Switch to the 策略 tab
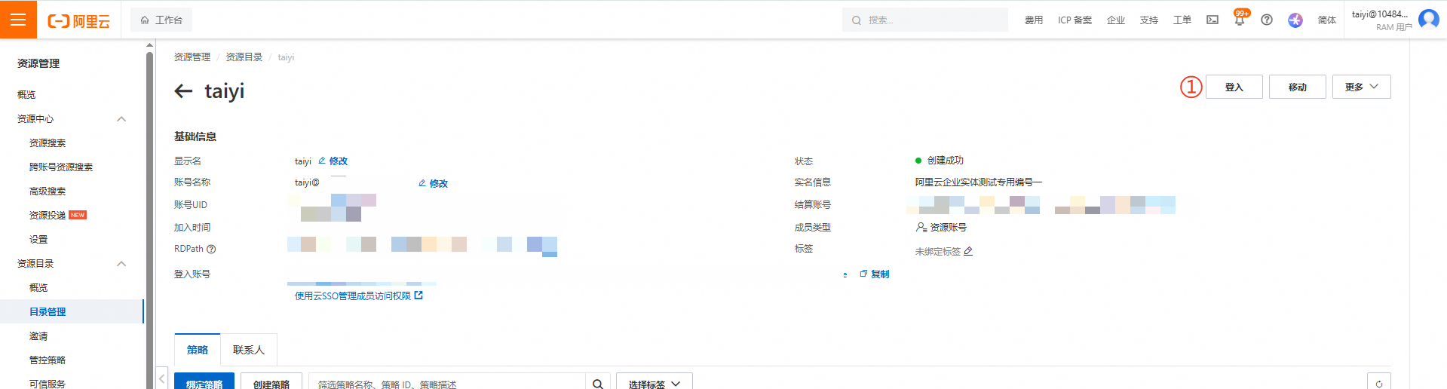 pos(198,350)
